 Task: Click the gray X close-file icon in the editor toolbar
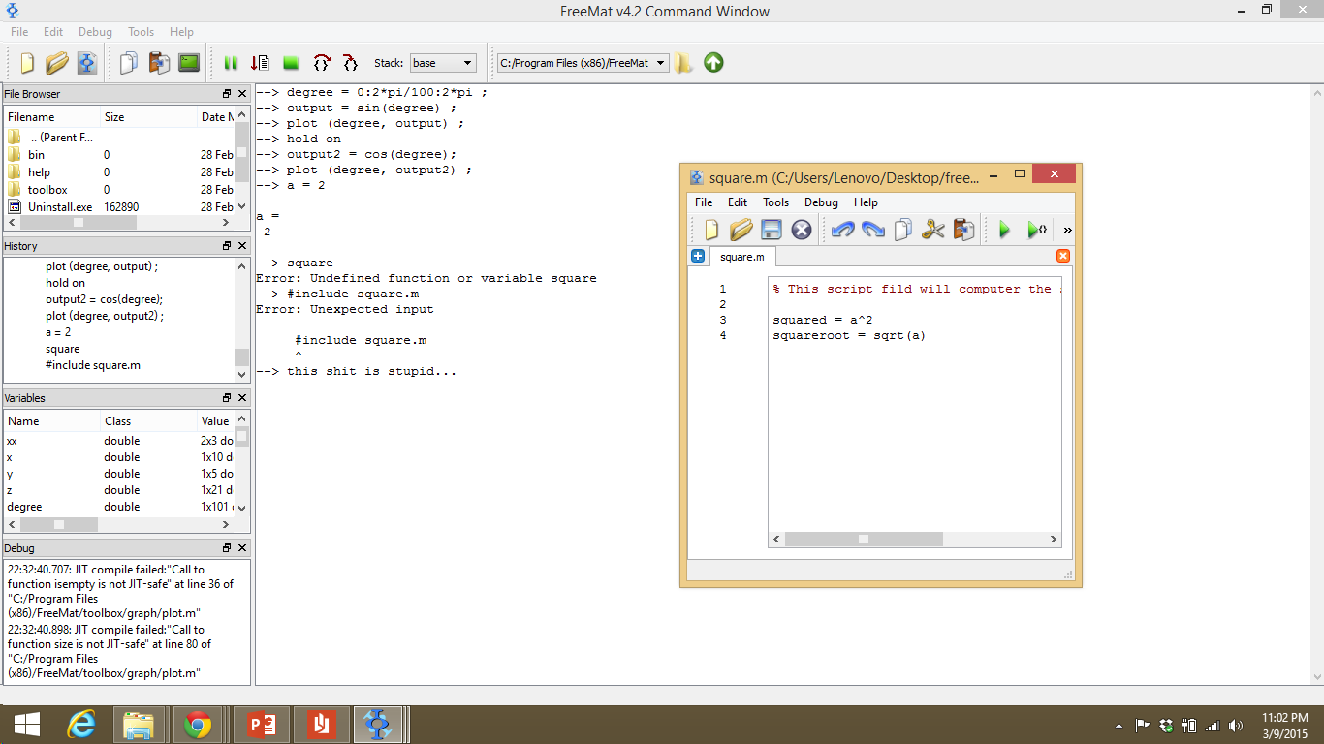(802, 230)
